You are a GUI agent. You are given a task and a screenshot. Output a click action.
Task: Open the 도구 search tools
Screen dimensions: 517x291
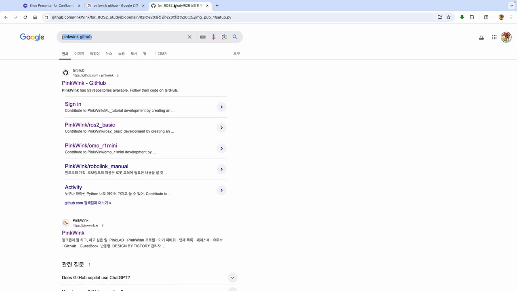237,54
